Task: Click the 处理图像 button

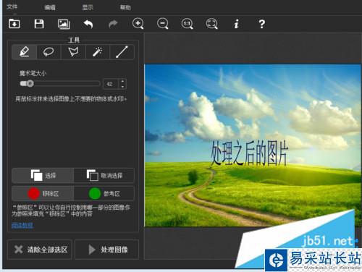Action: (106, 250)
